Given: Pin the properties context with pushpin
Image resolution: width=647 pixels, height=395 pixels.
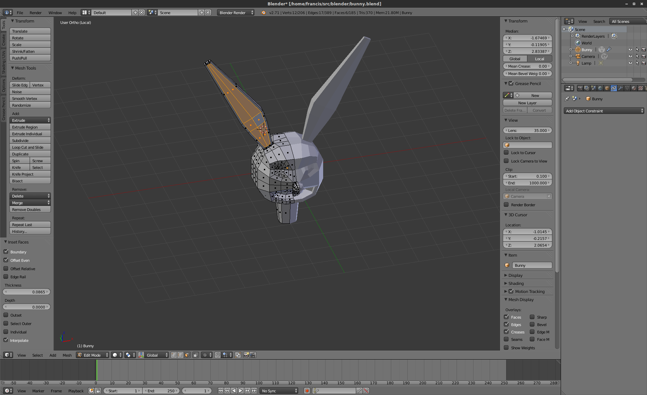Looking at the screenshot, I should [567, 99].
